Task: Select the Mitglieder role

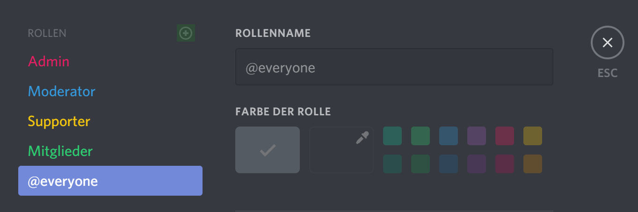Action: pos(60,151)
